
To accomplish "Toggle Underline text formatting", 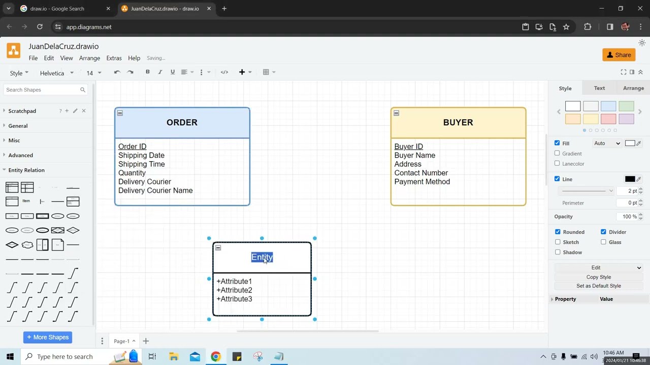I will click(173, 72).
